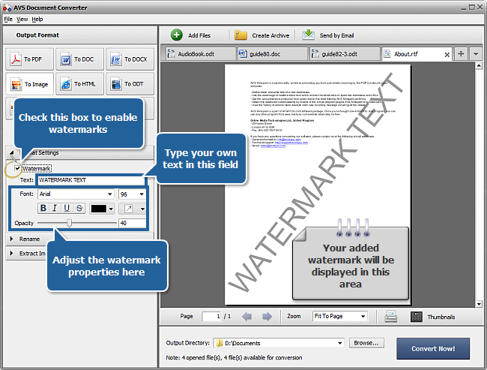487x370 pixels.
Task: Toggle the Watermark checkbox
Action: [17, 168]
